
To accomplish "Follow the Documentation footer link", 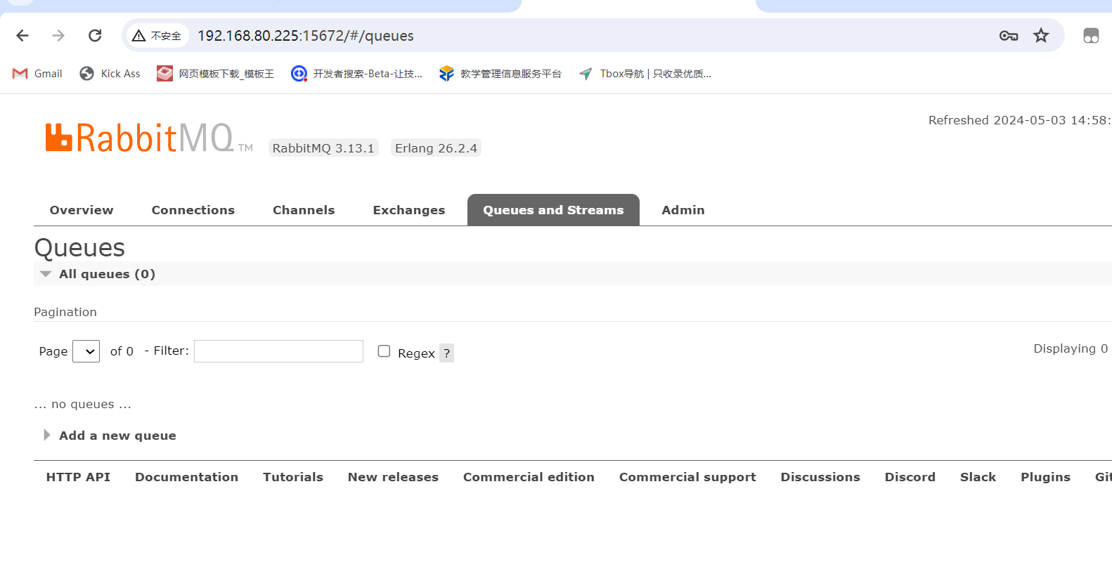I will (186, 477).
